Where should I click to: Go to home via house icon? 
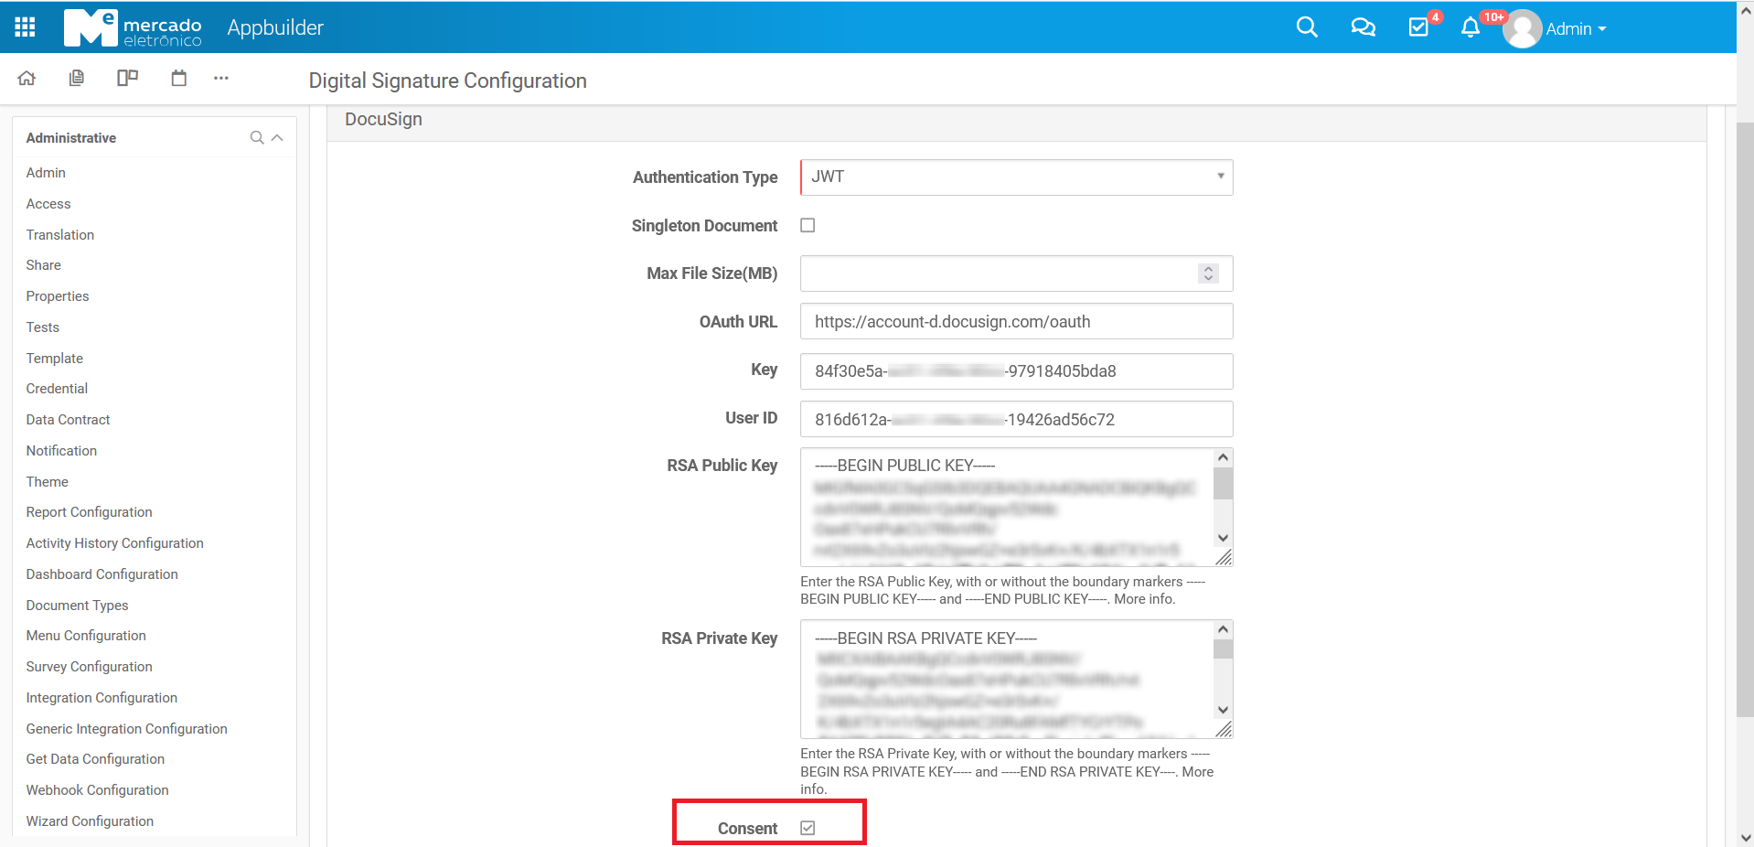coord(27,79)
